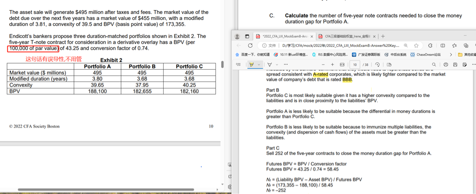Print the PDF document

[x=446, y=65]
